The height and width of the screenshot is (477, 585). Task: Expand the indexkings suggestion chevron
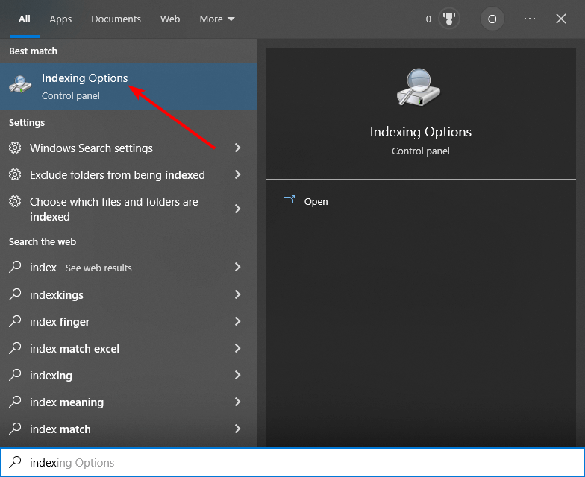tap(237, 294)
